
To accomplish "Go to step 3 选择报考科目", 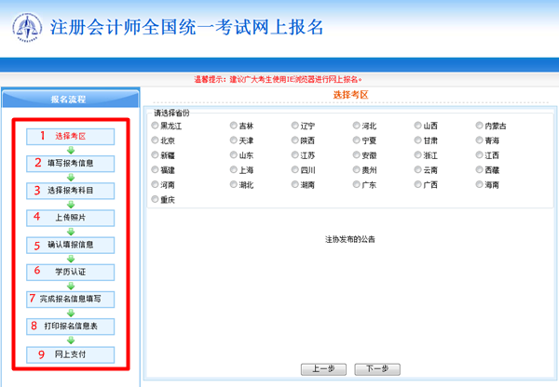I will [71, 190].
